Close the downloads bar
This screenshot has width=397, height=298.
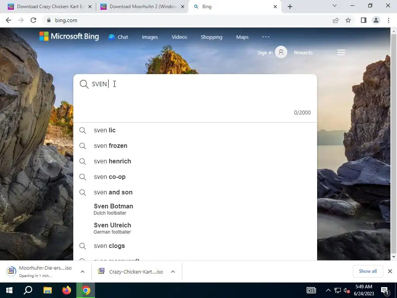click(390, 271)
